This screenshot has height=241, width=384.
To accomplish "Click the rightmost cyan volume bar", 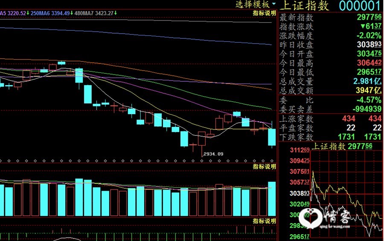I will point(272,199).
